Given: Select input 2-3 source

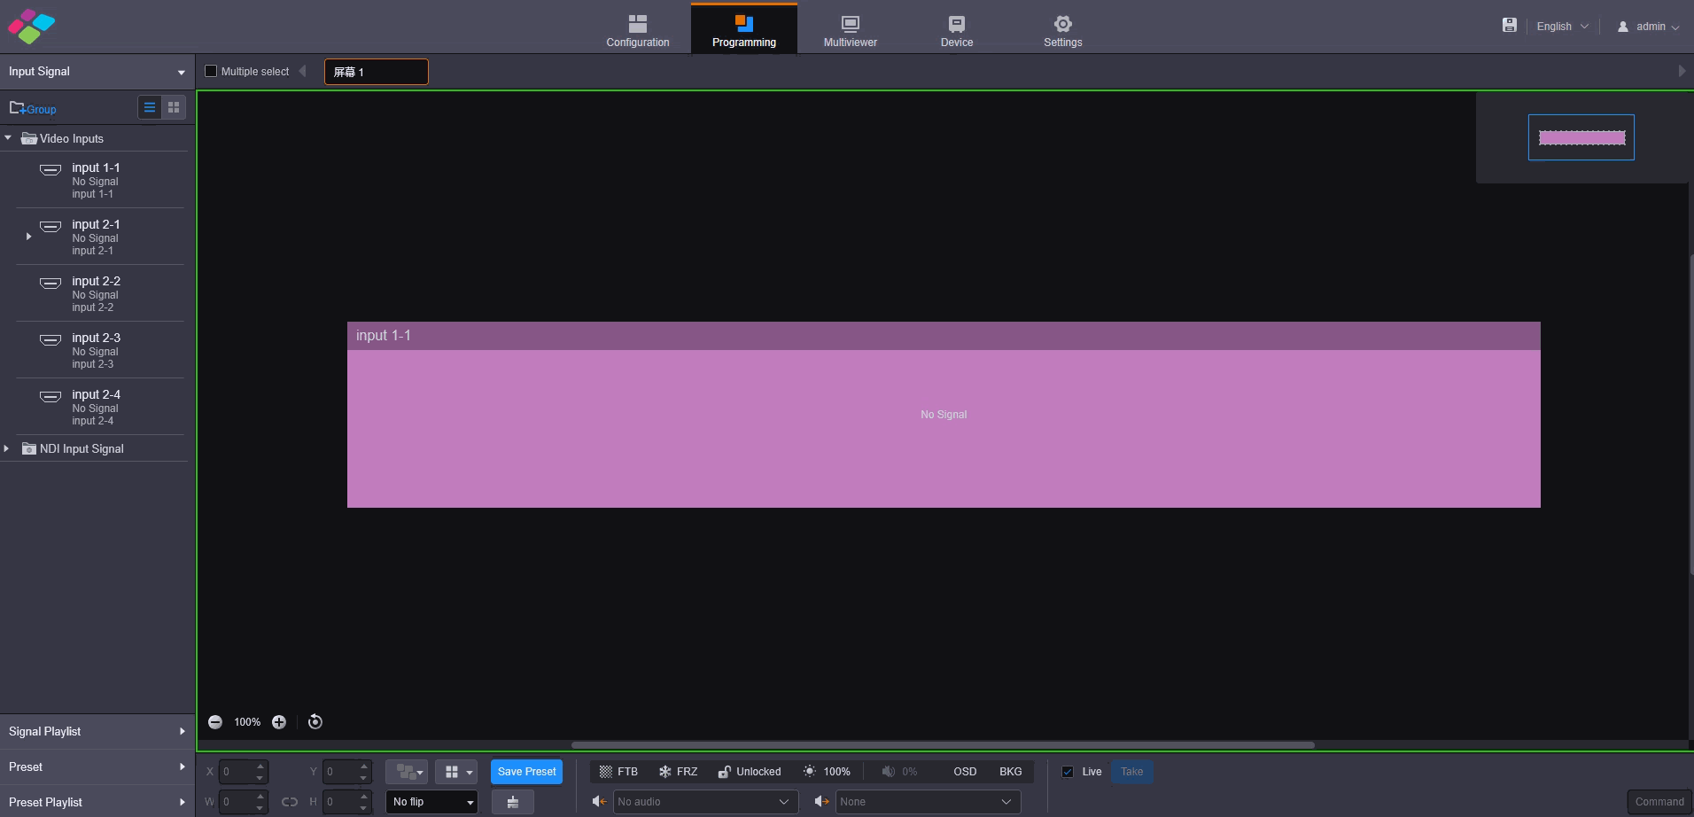Looking at the screenshot, I should tap(102, 350).
